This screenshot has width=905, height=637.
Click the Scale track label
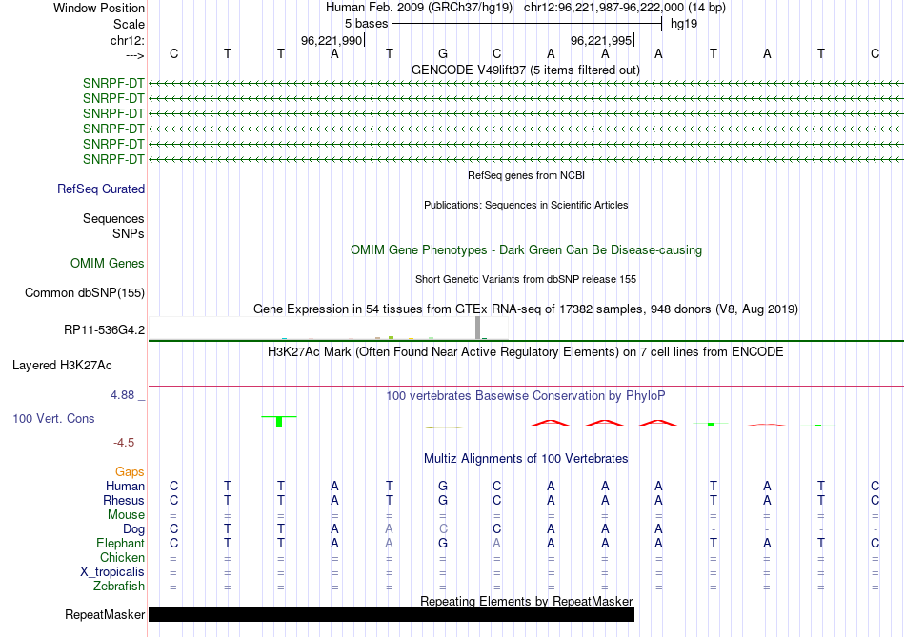point(129,24)
